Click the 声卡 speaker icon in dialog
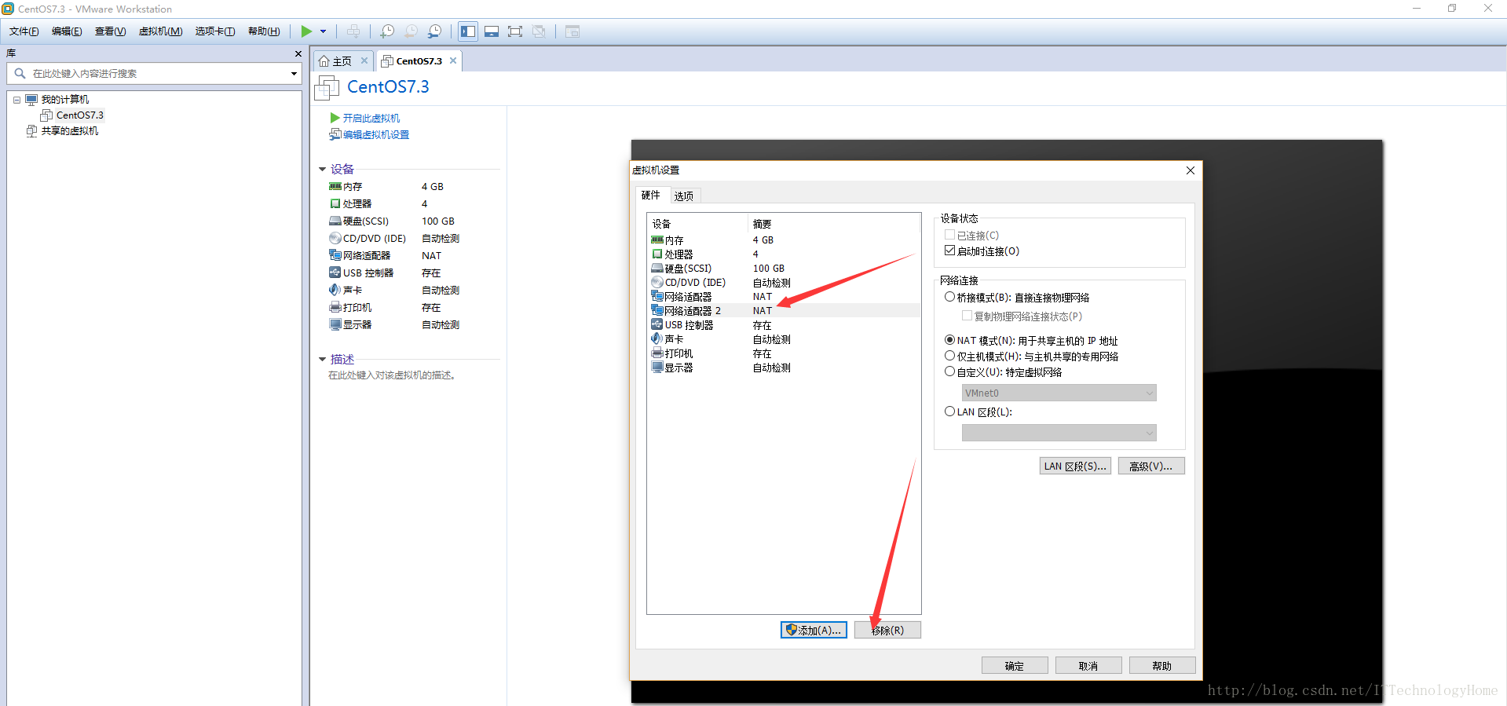Screen dimensions: 1507x706 [x=657, y=339]
